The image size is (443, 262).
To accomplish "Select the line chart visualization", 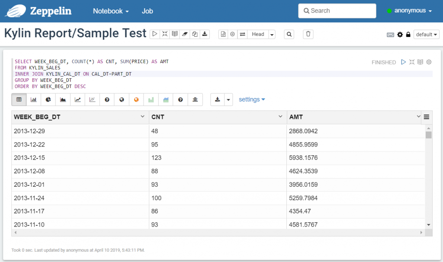I will [78, 99].
